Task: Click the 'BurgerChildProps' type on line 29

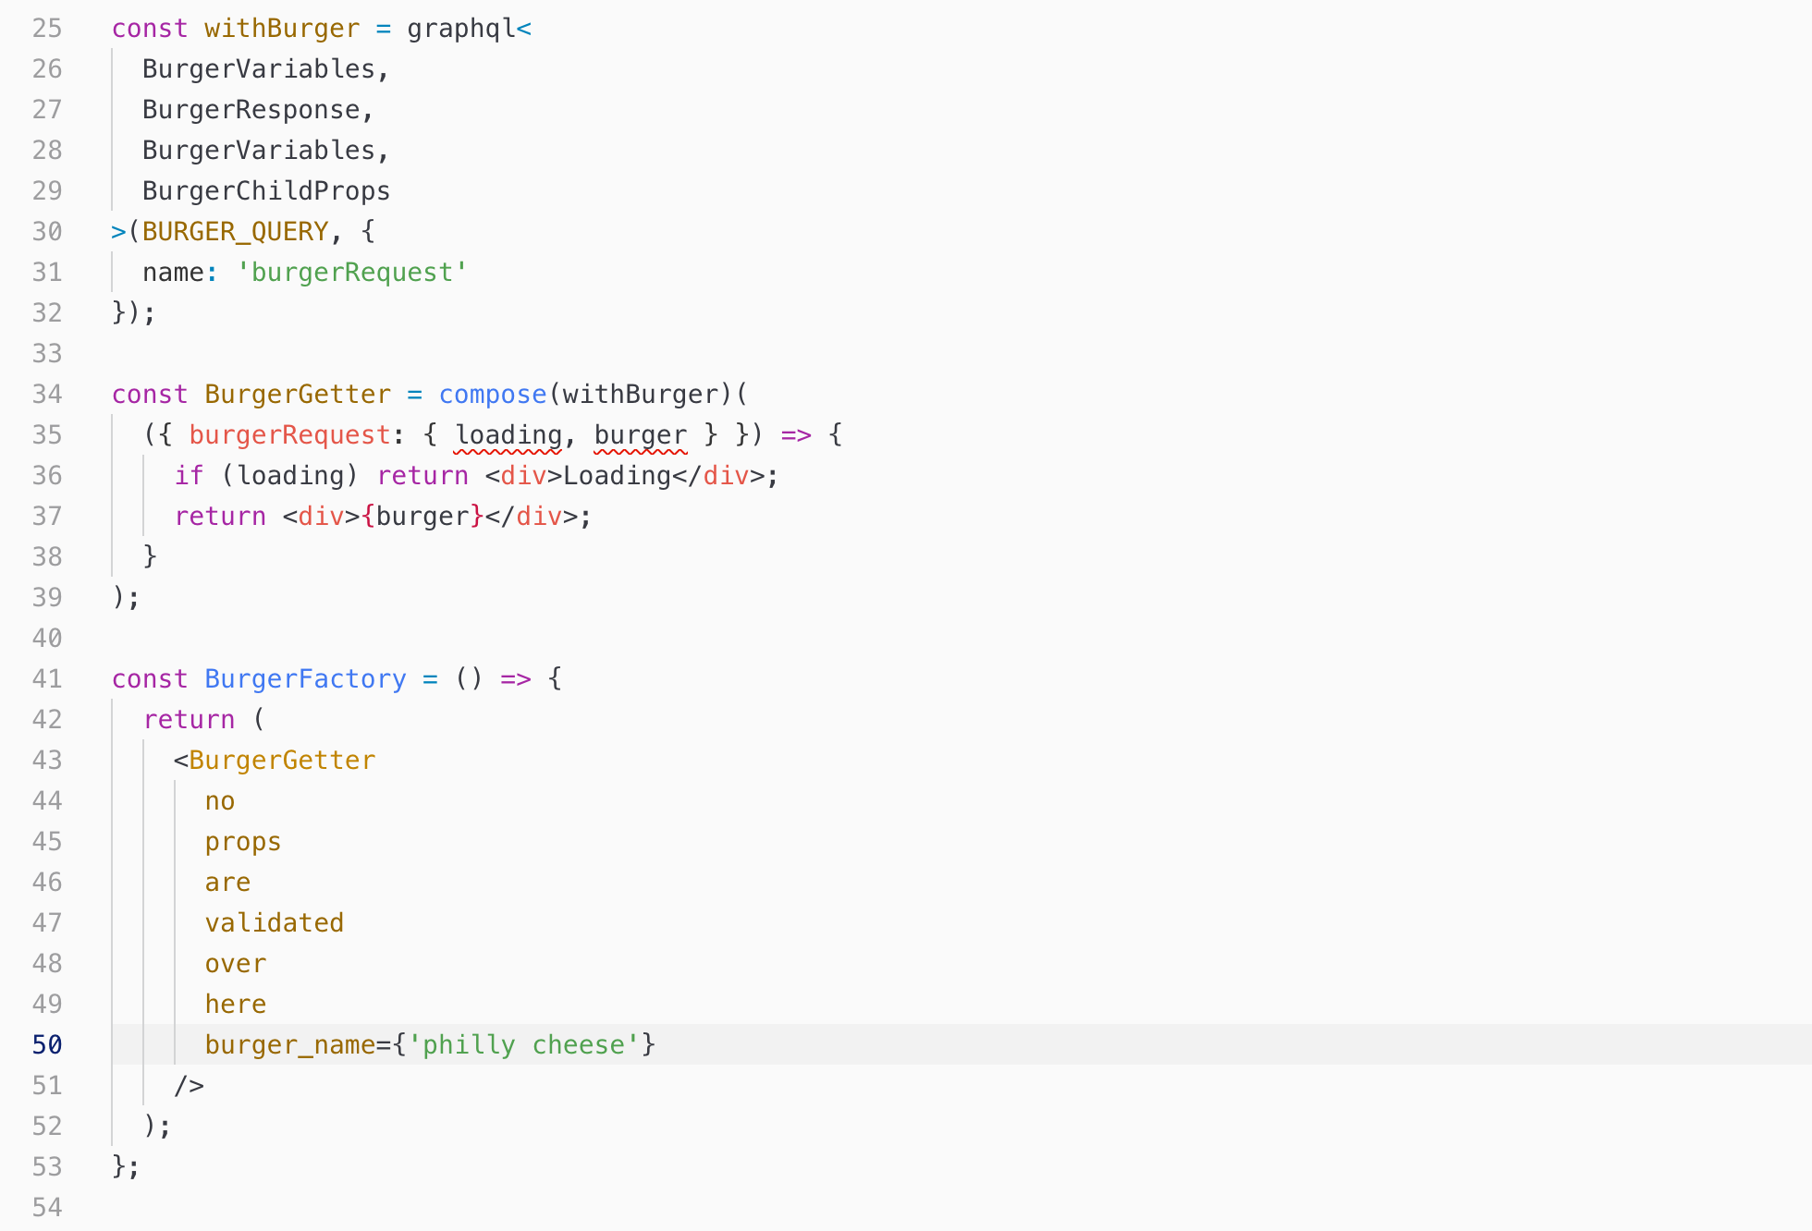Action: pos(266,190)
